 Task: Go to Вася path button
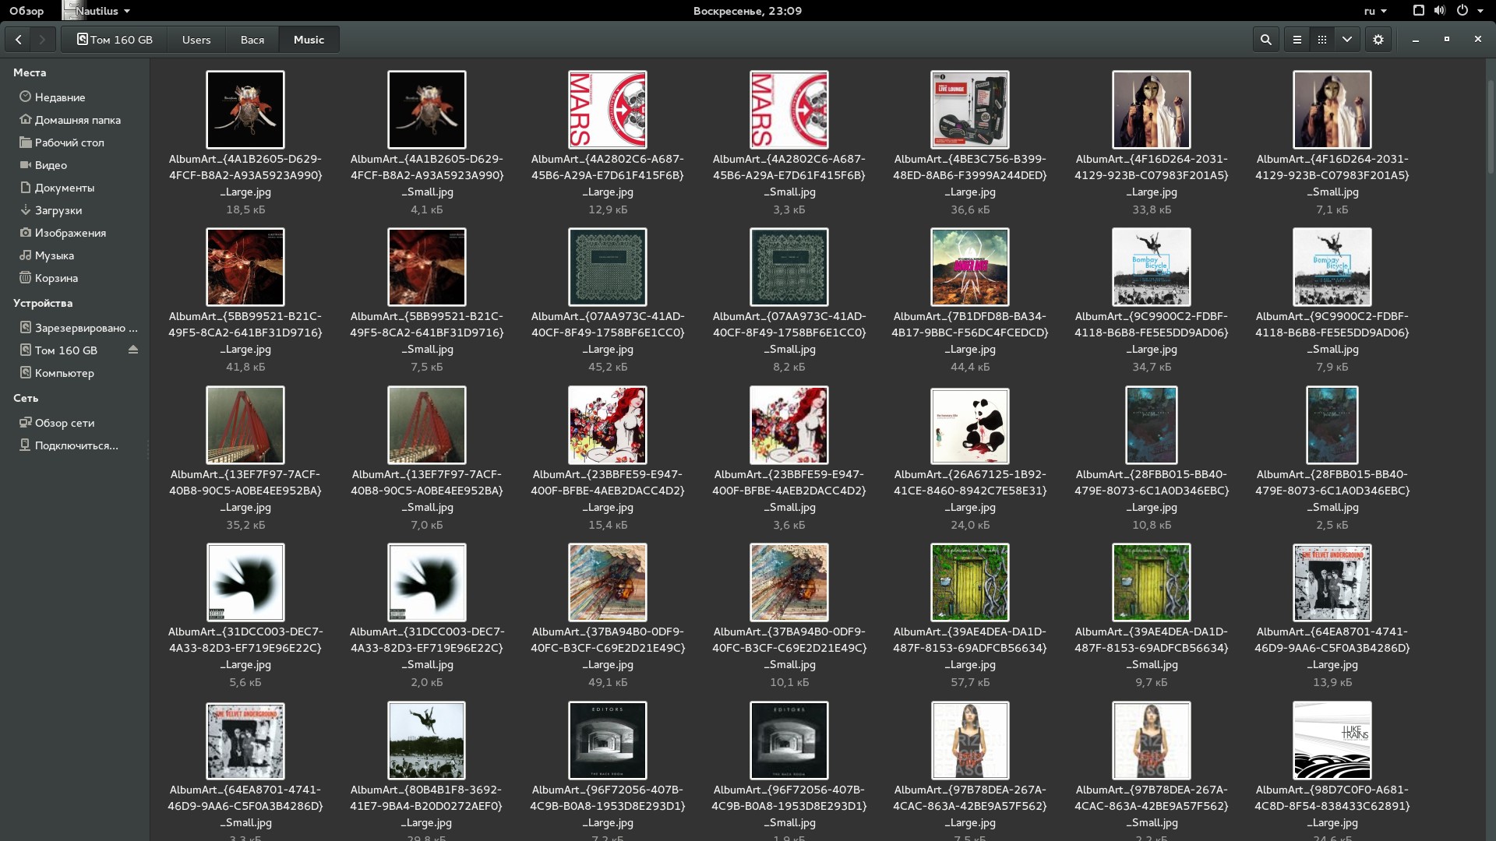pyautogui.click(x=252, y=40)
